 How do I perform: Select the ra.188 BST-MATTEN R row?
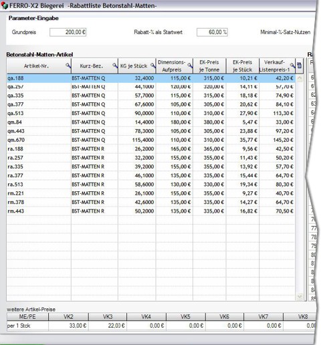tap(151, 149)
